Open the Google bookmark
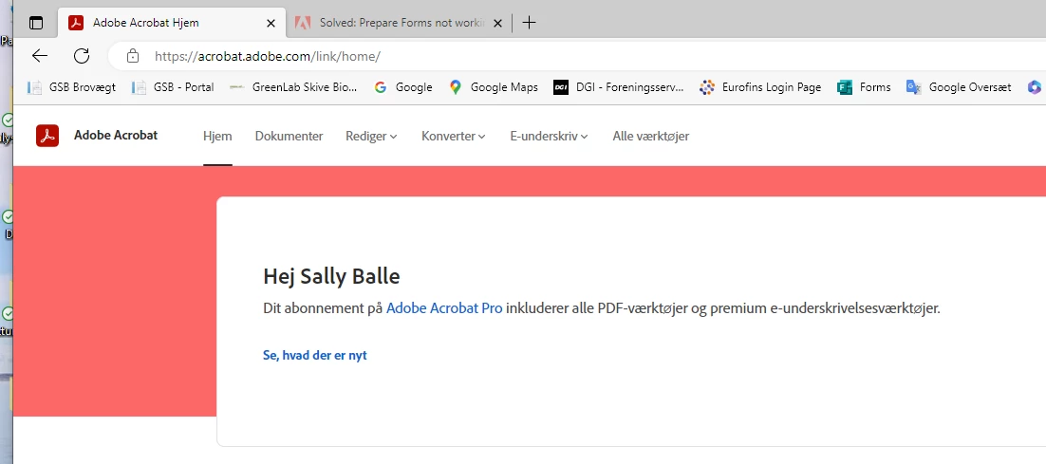 pyautogui.click(x=402, y=87)
